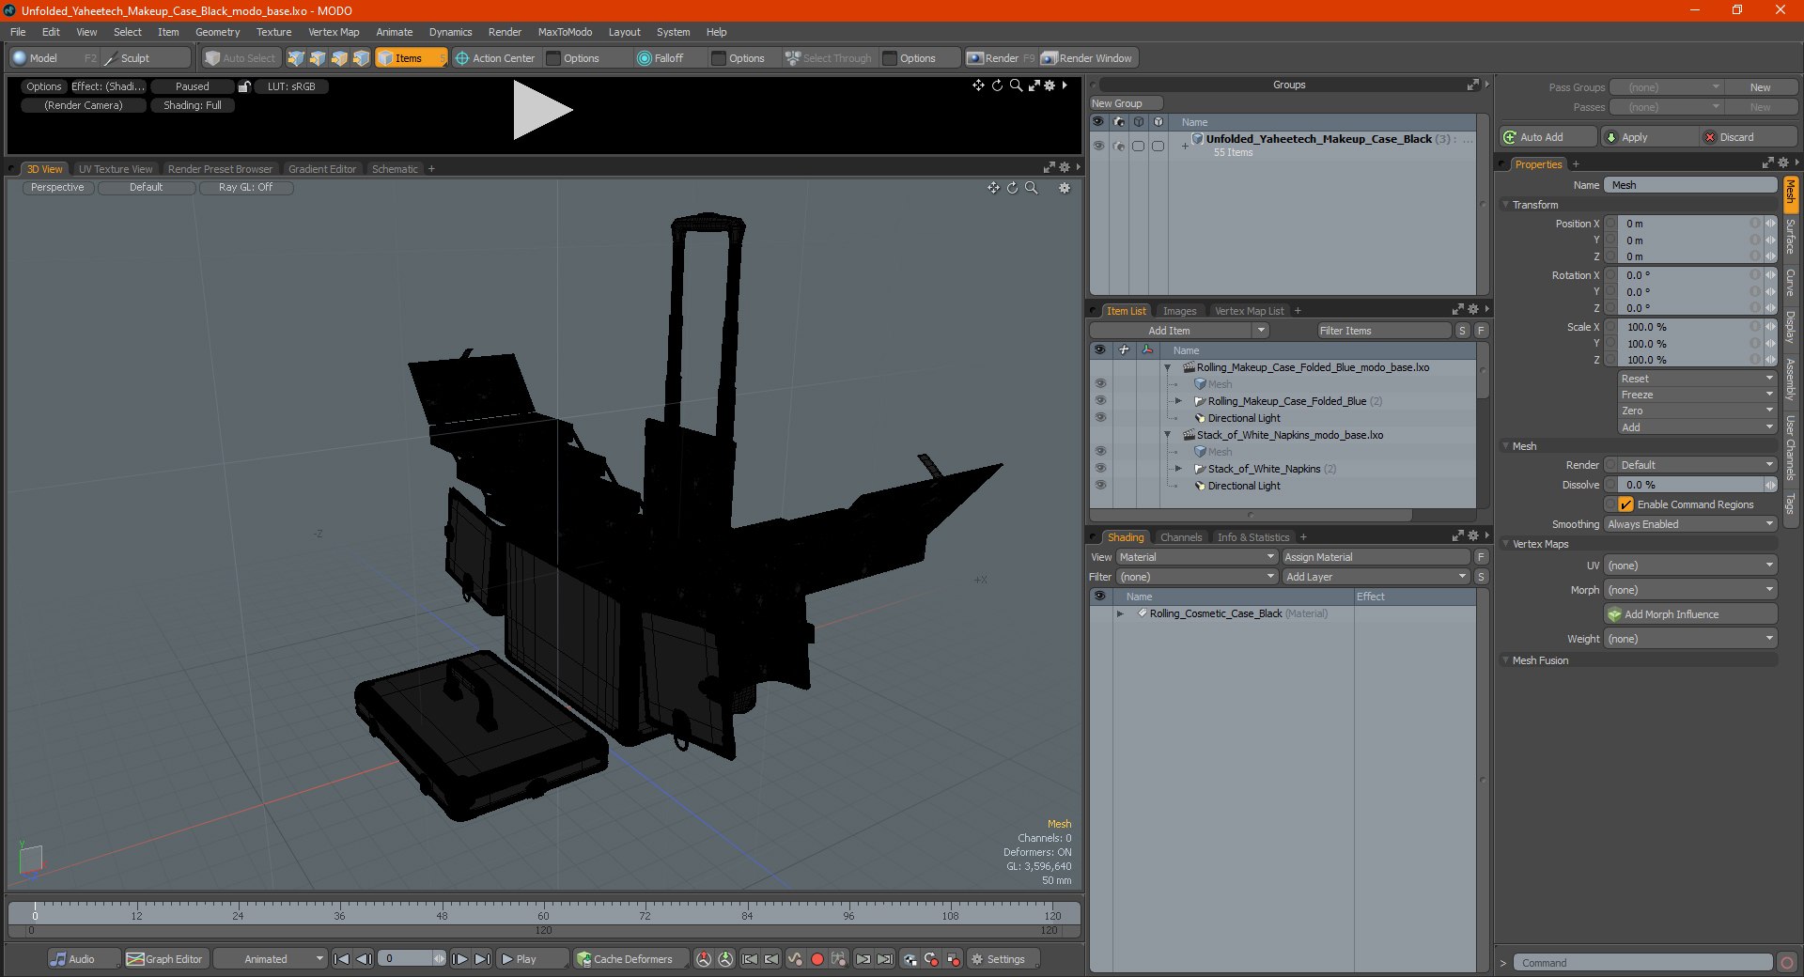Image resolution: width=1804 pixels, height=977 pixels.
Task: Open the Vertex Map menu
Action: tap(334, 32)
